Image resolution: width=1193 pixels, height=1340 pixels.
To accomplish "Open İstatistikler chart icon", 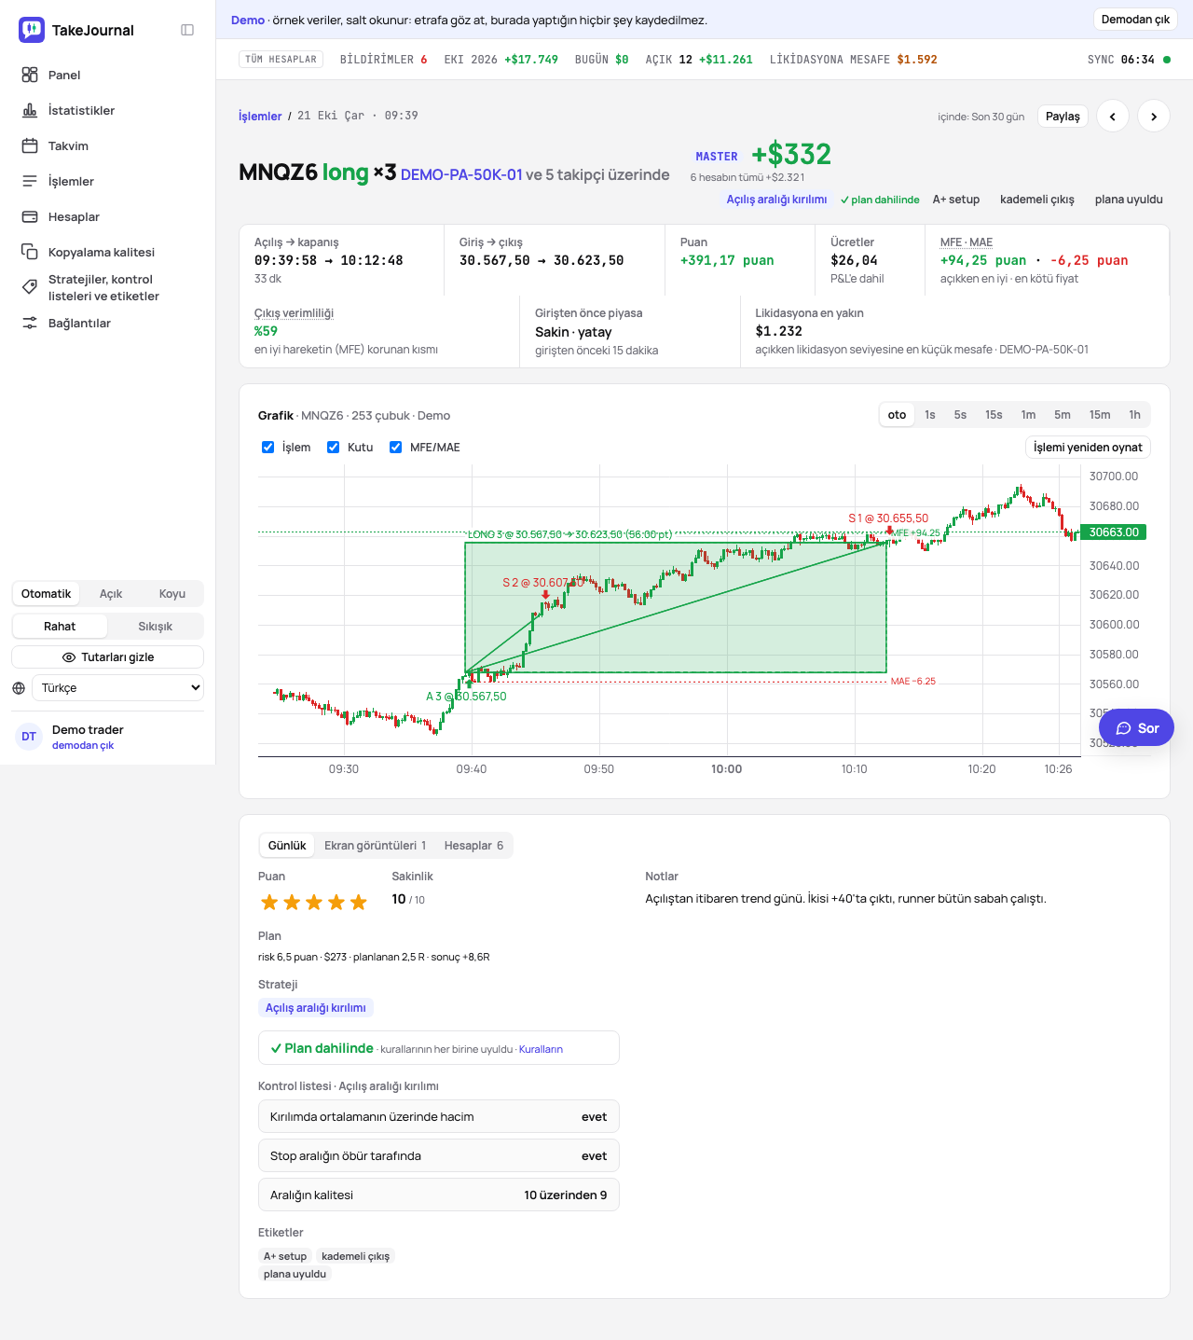I will pyautogui.click(x=30, y=110).
